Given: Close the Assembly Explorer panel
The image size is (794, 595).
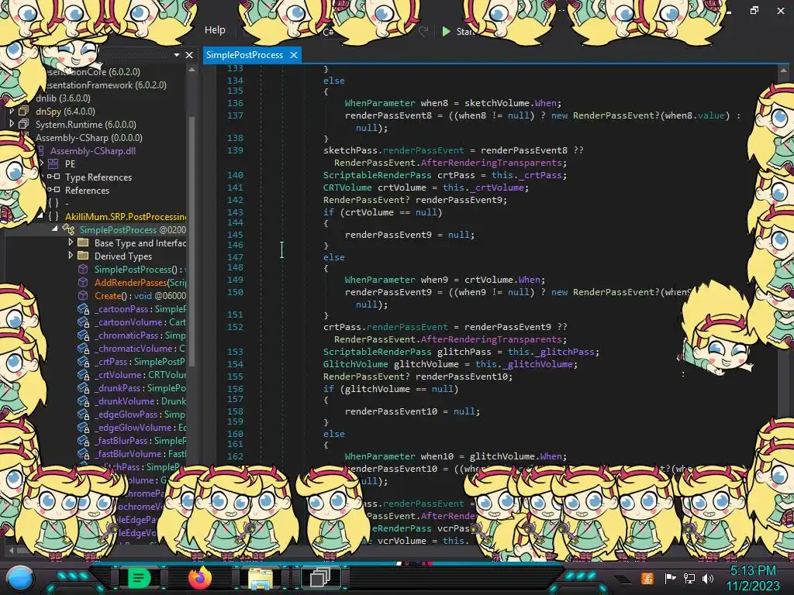Looking at the screenshot, I should 189,55.
